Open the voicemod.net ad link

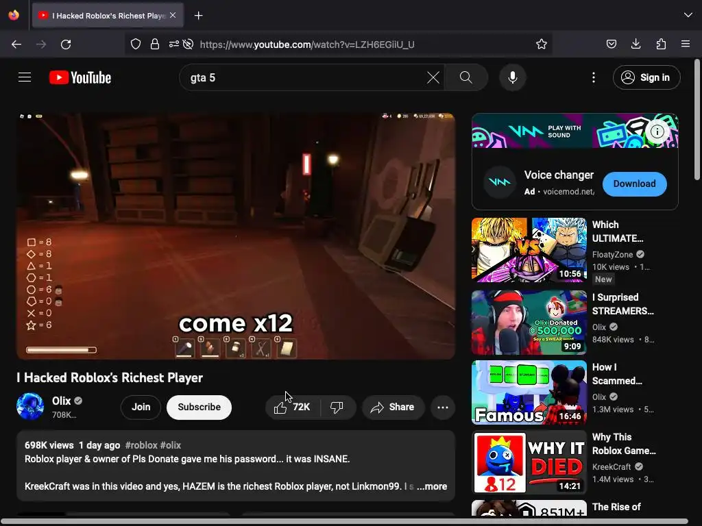pos(568,192)
